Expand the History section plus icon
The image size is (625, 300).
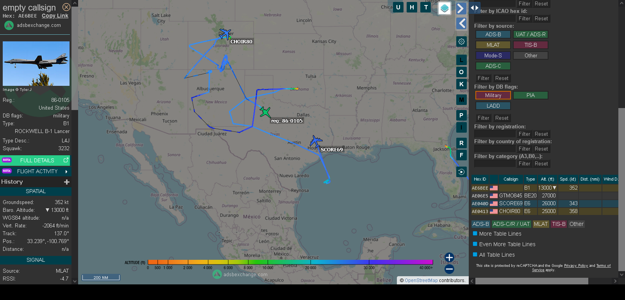tap(67, 182)
